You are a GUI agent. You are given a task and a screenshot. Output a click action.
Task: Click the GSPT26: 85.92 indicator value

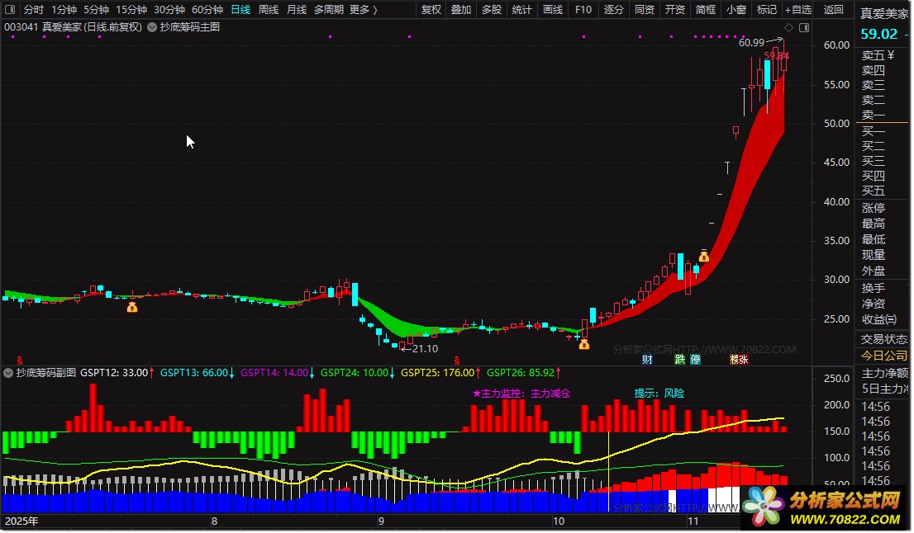[524, 373]
